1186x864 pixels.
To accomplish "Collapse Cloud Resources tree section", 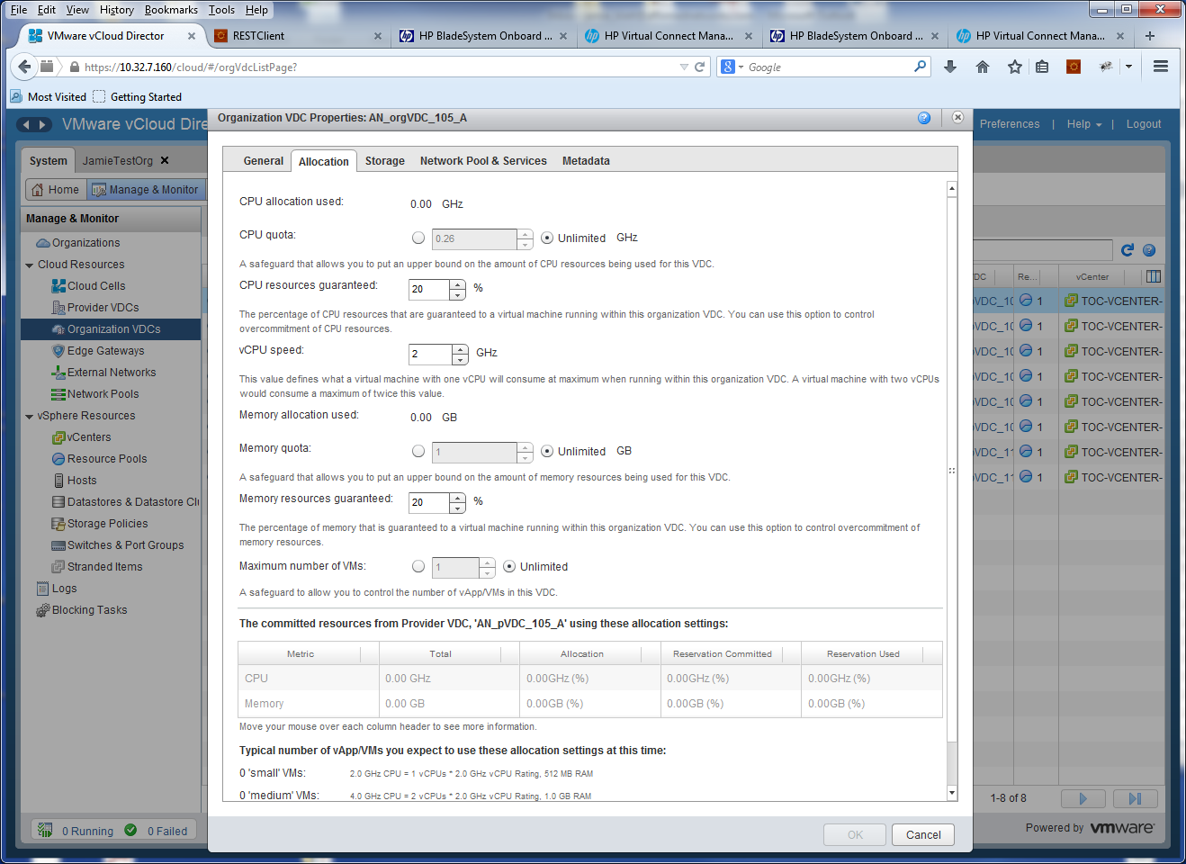I will [30, 265].
